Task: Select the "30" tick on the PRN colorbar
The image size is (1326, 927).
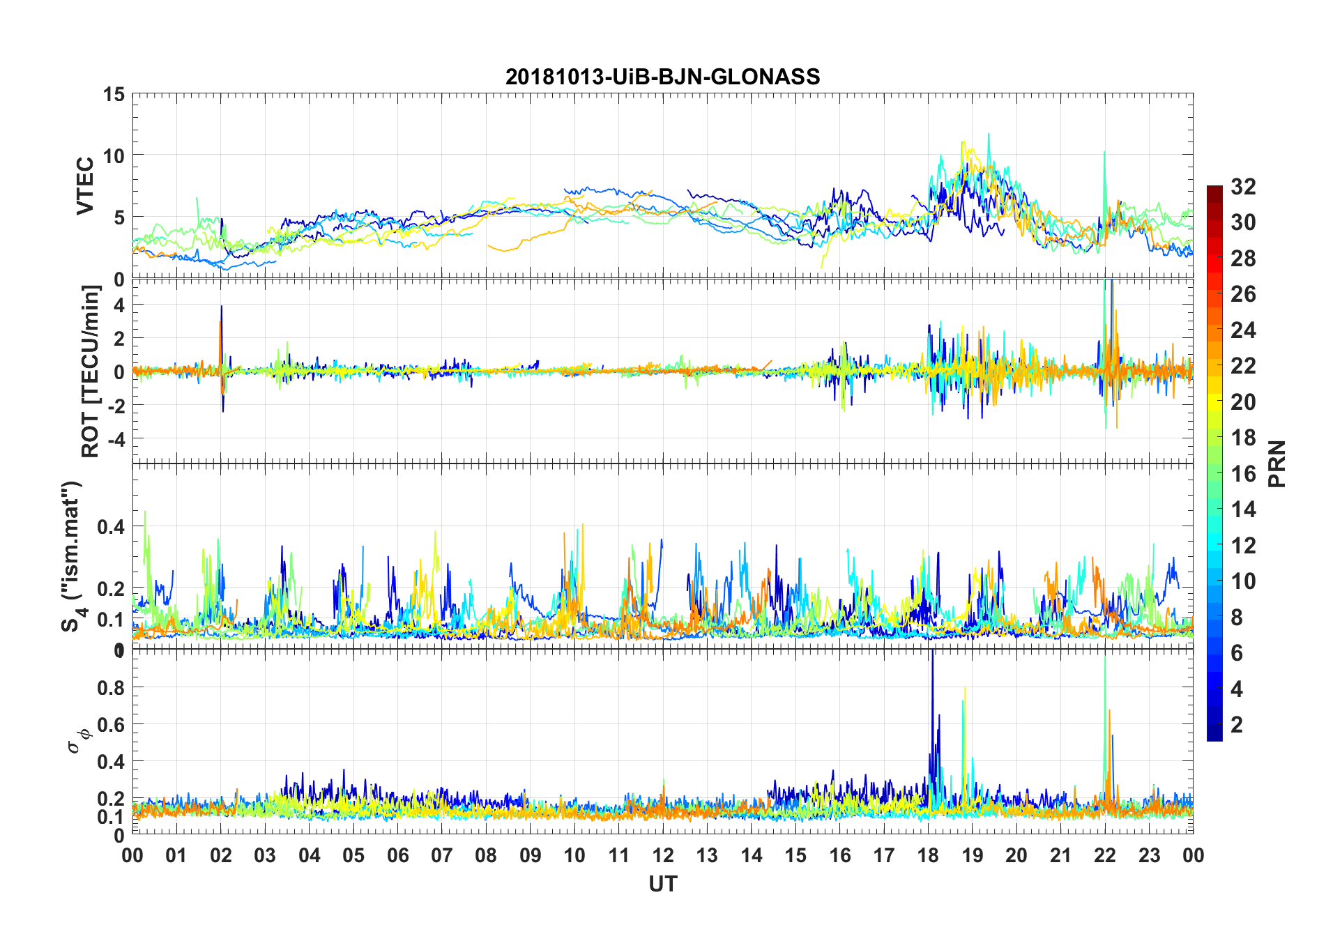Action: [x=1243, y=222]
